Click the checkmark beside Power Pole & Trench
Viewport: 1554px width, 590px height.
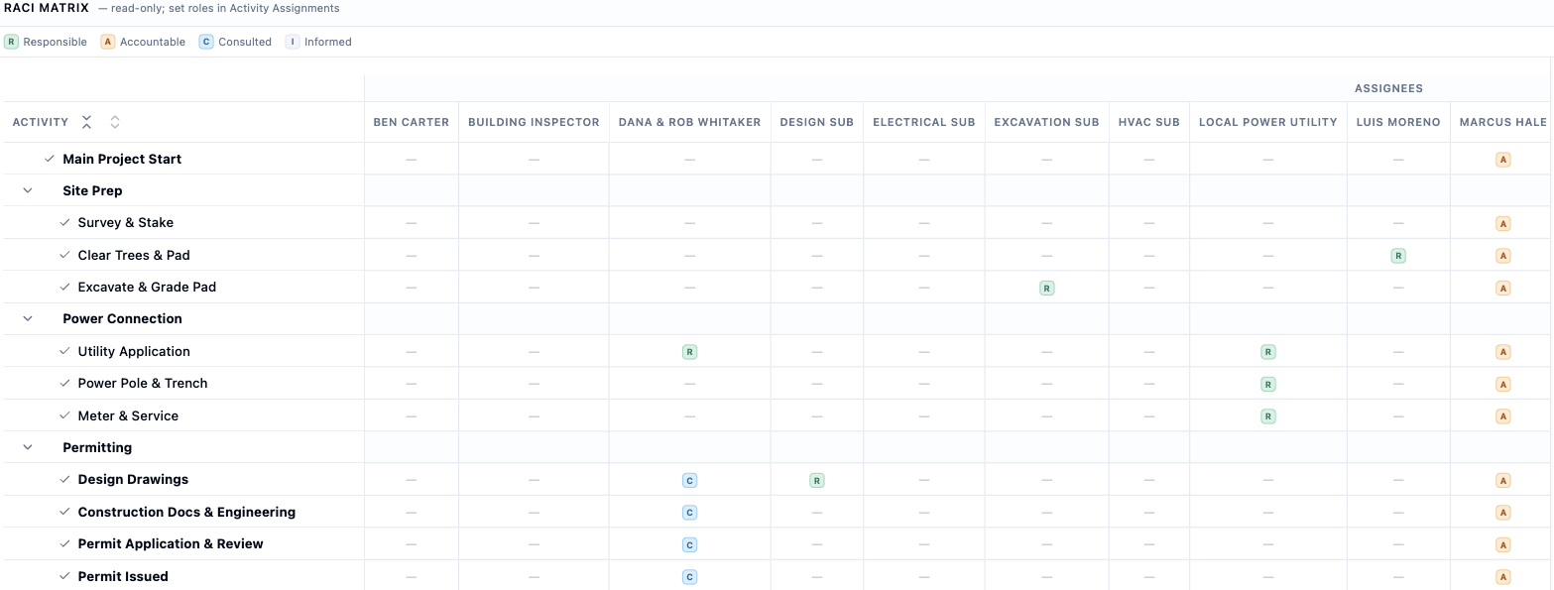[64, 383]
